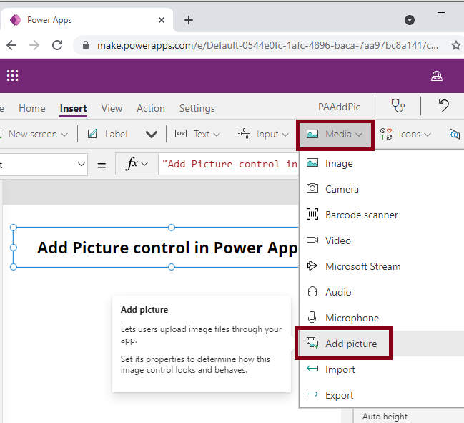Click the Media picture icon in toolbar
Image resolution: width=464 pixels, height=423 pixels.
point(312,134)
